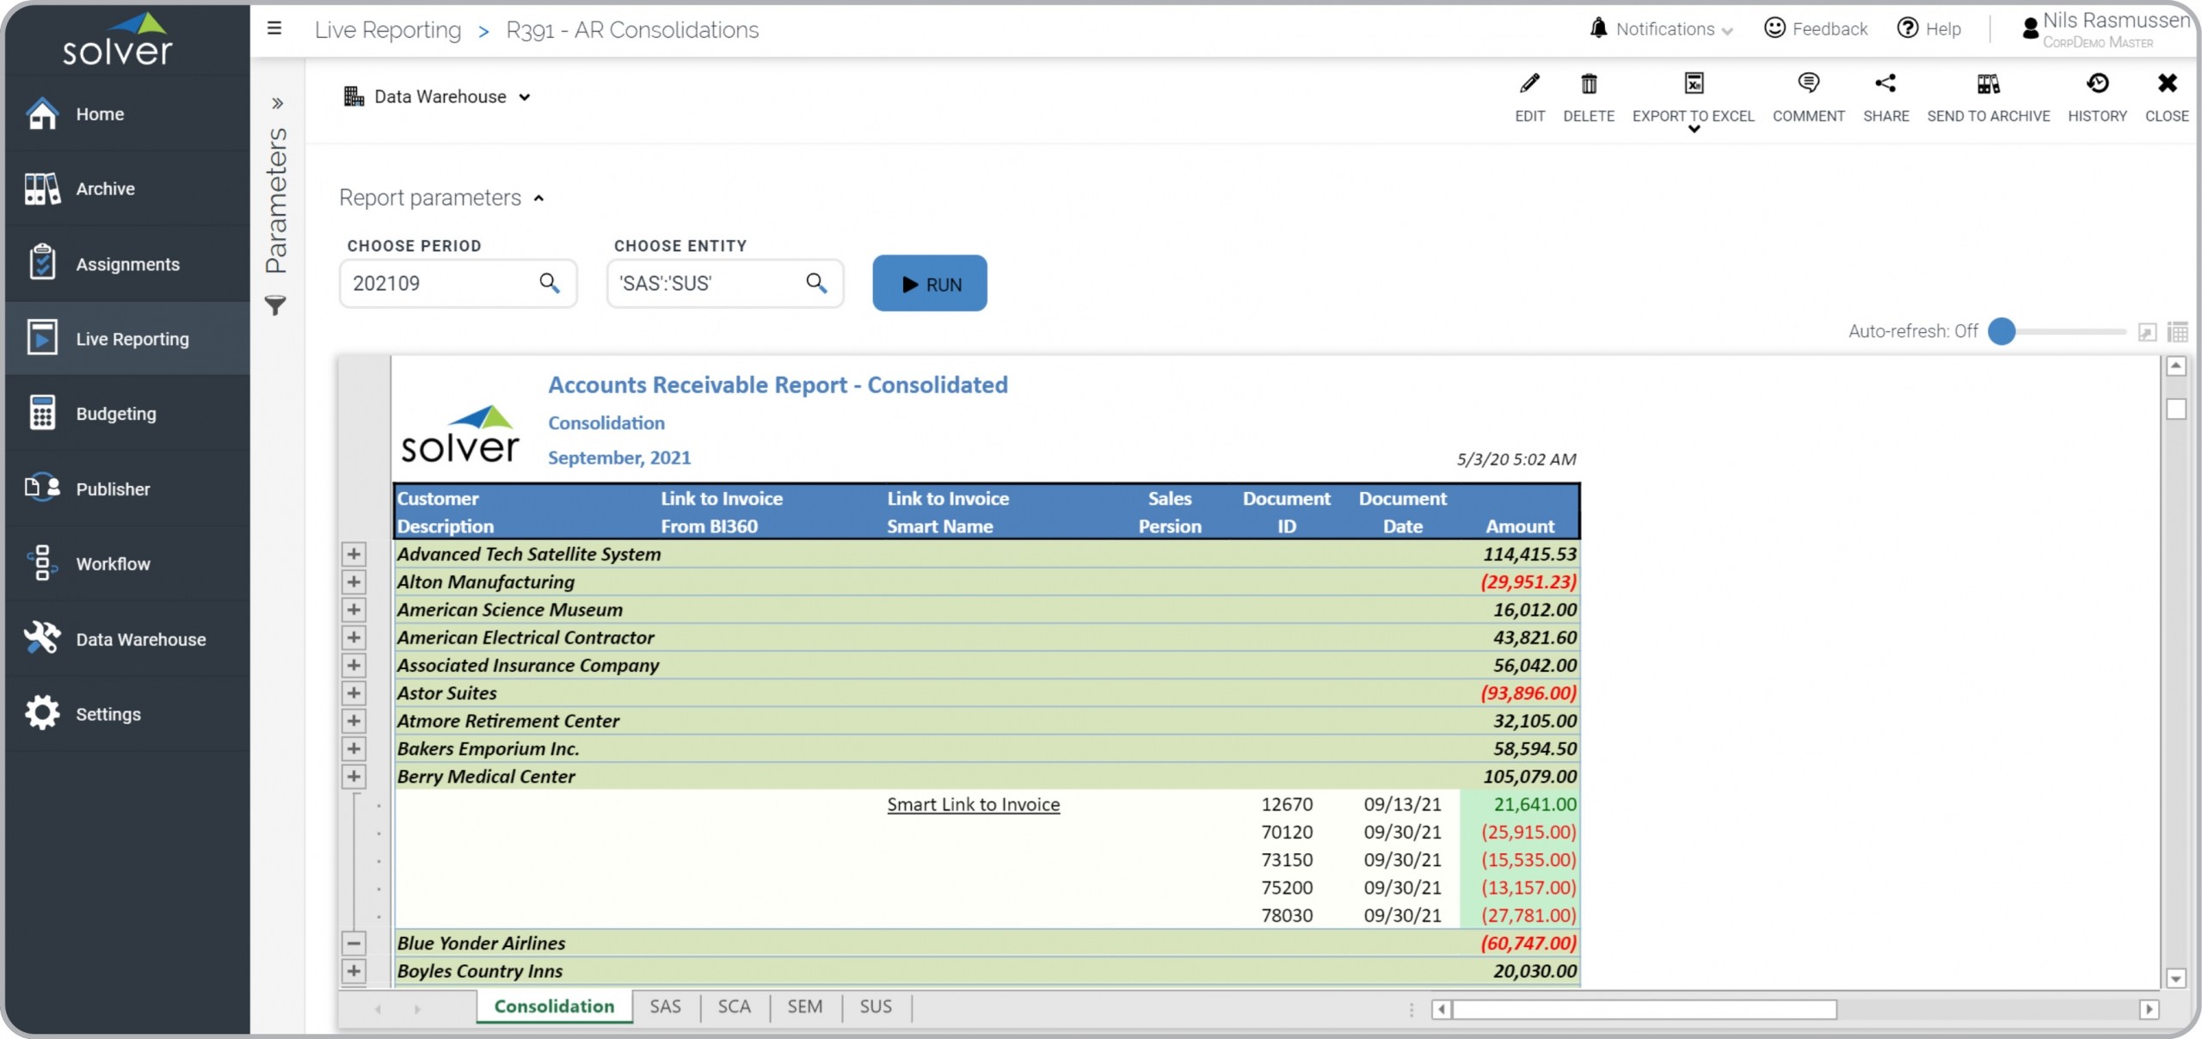The image size is (2202, 1039).
Task: Open the Comment tool
Action: click(1808, 84)
